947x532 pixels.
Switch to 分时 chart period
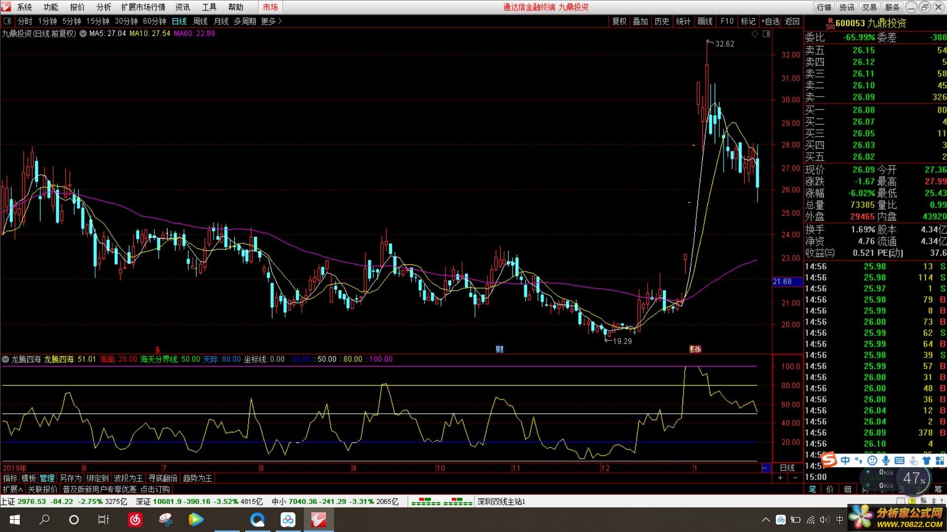[x=25, y=21]
